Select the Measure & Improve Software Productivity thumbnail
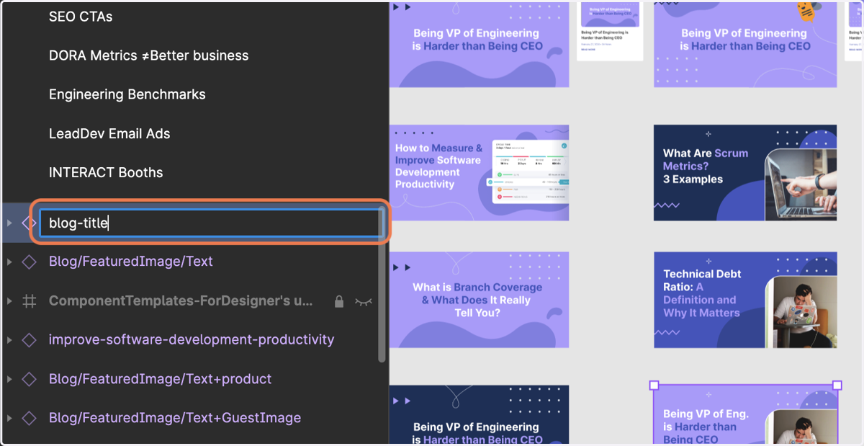864x446 pixels. 480,173
